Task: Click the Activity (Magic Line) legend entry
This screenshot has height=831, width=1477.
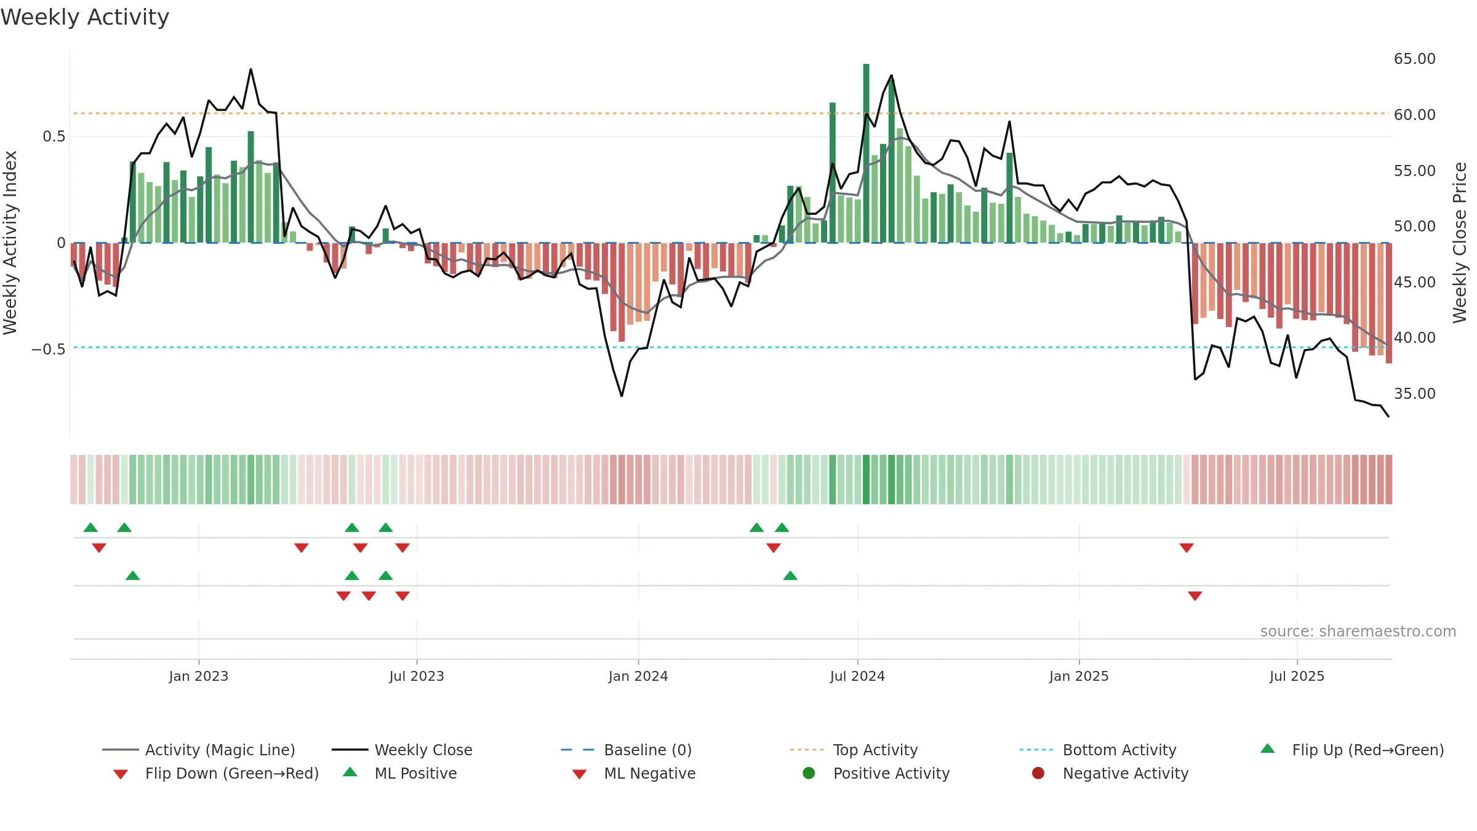Action: (199, 750)
